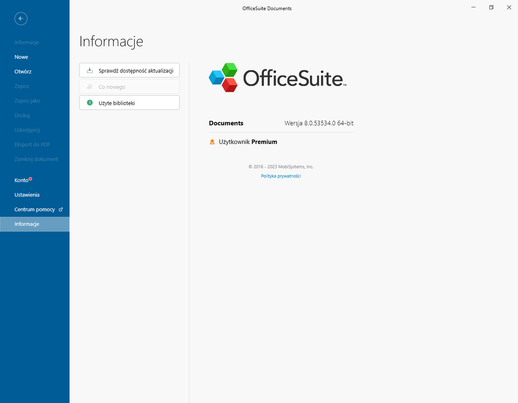Click the Użyte biblioteki button
Screen dimensions: 518x403
point(130,103)
